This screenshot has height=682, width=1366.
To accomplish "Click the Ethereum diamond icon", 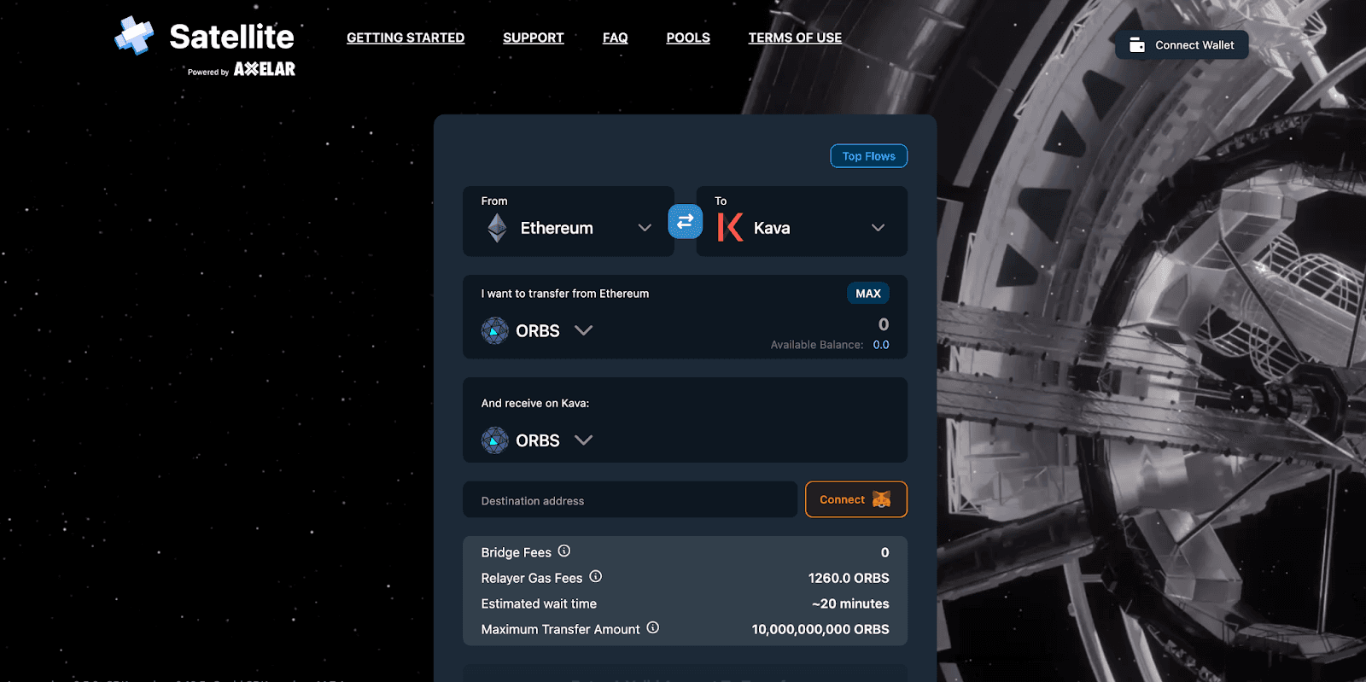I will coord(497,228).
